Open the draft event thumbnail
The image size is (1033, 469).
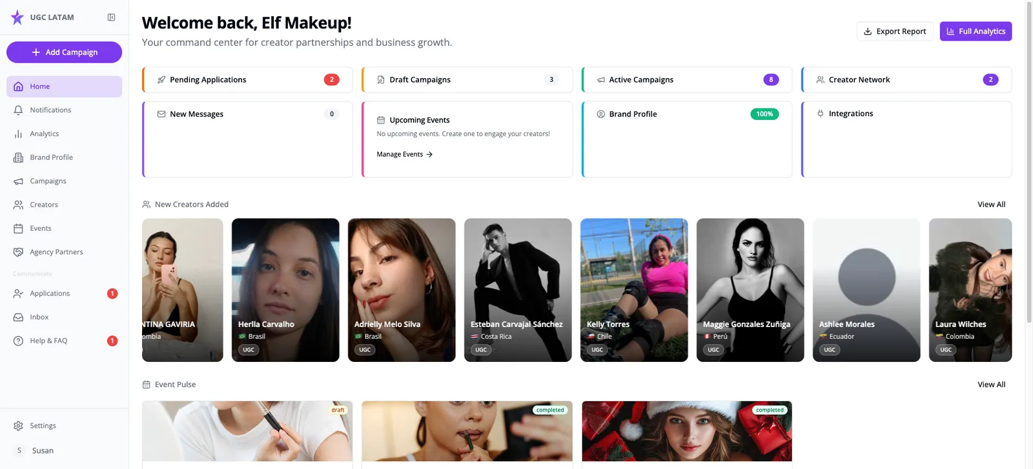[x=247, y=431]
